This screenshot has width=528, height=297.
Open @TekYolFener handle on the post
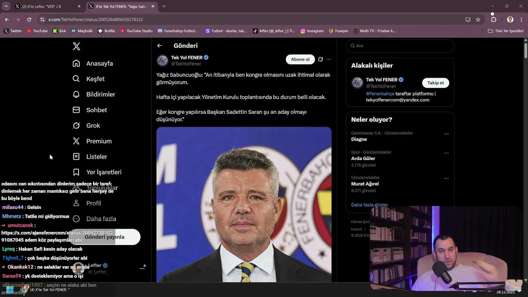click(186, 64)
